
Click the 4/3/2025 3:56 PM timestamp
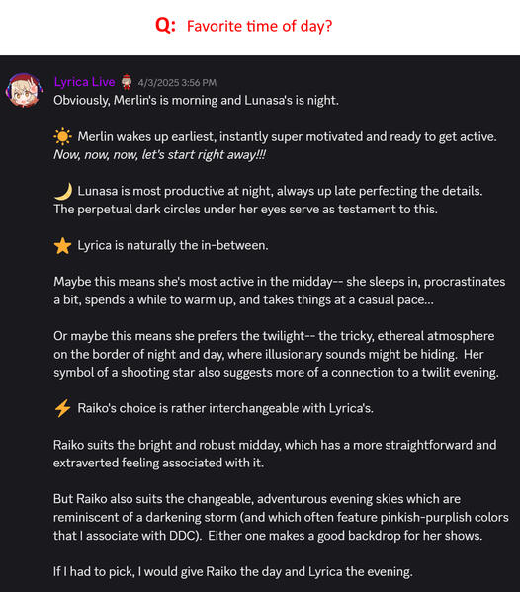[177, 83]
